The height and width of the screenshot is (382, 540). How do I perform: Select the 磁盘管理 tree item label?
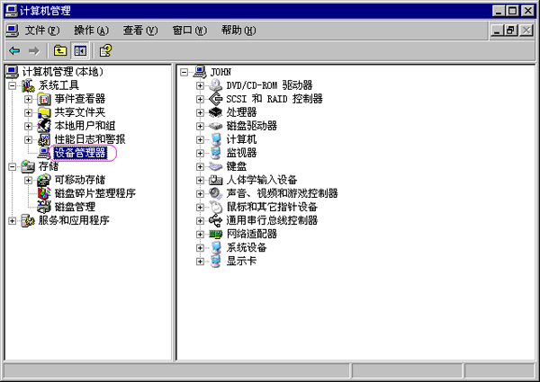(x=75, y=207)
